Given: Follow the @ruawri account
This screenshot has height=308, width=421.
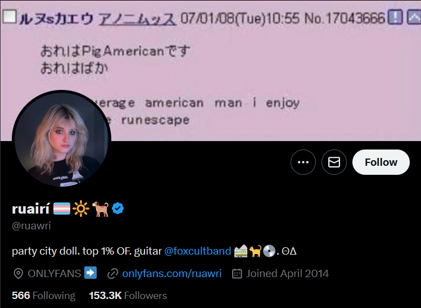Looking at the screenshot, I should (x=381, y=162).
